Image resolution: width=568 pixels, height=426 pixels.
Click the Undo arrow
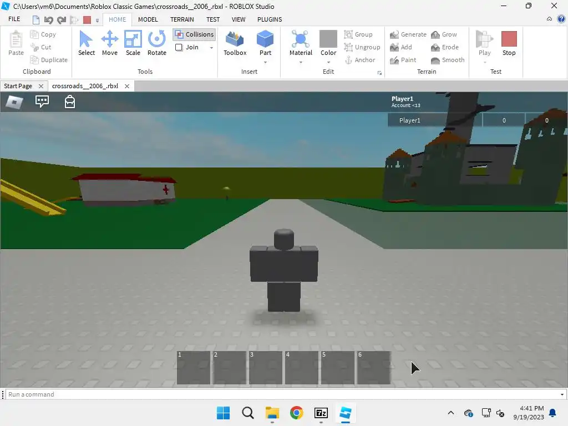tap(49, 20)
